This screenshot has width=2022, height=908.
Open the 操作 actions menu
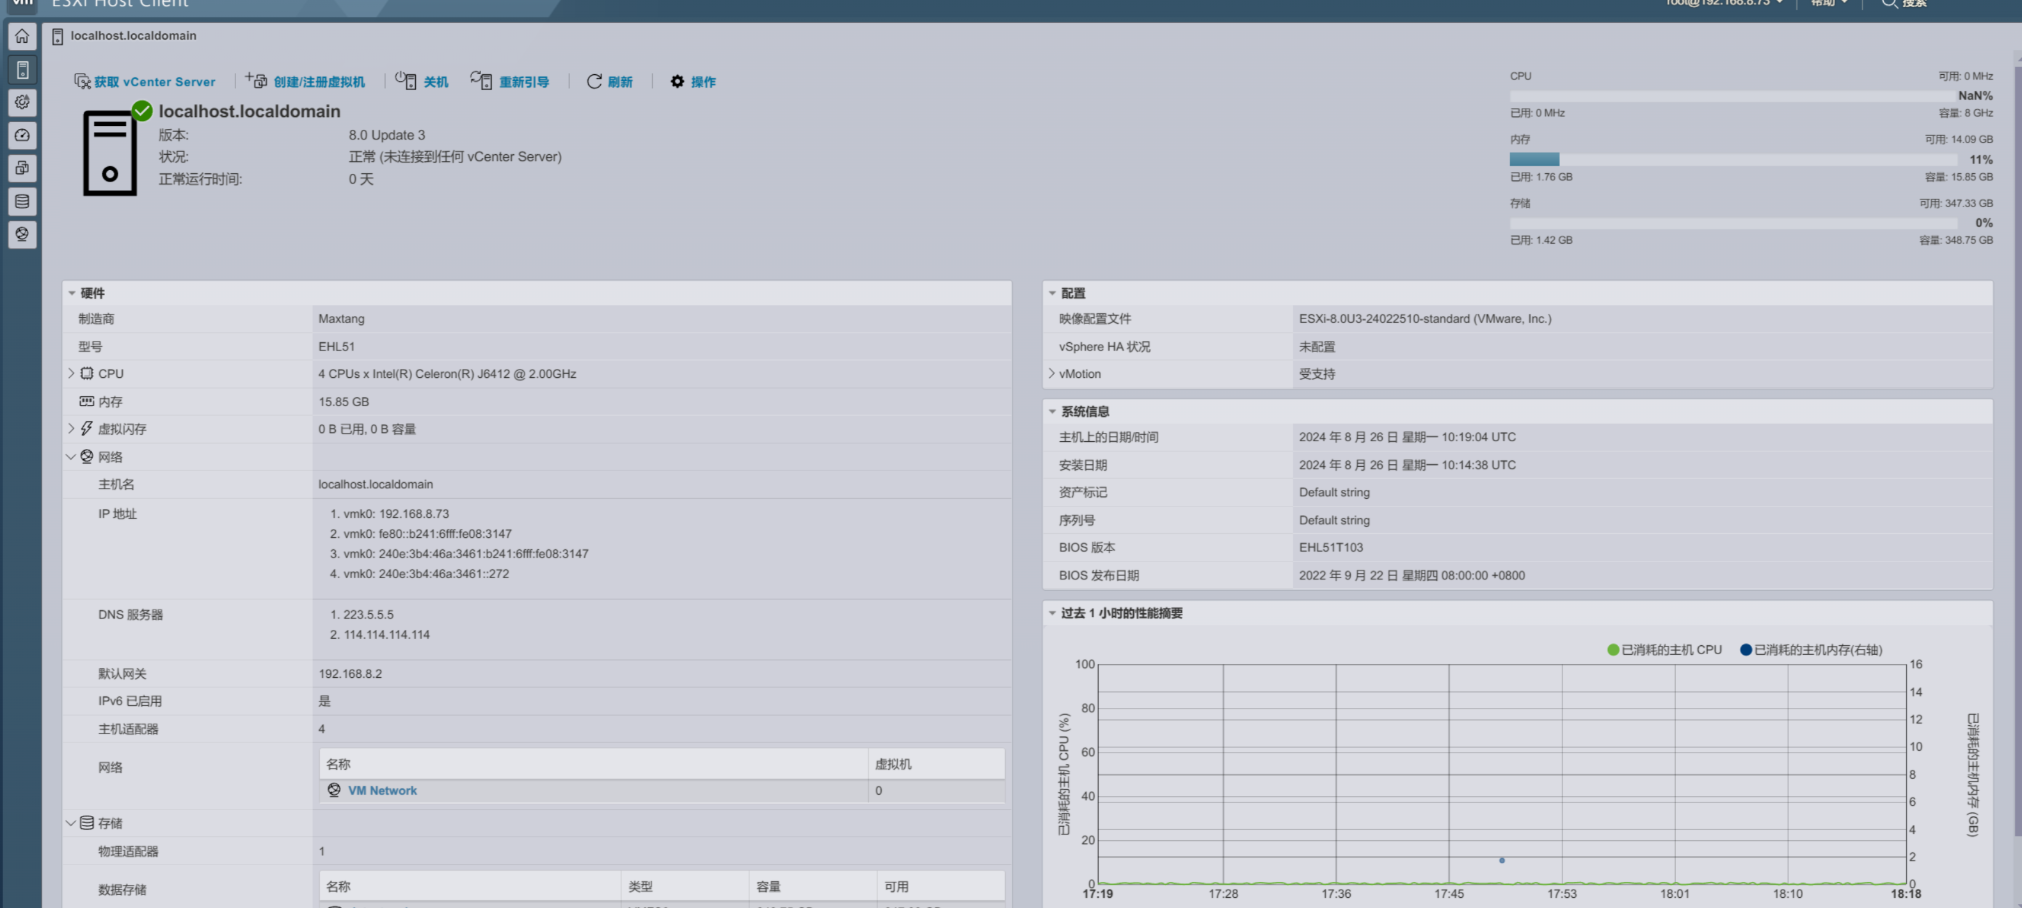pos(693,82)
